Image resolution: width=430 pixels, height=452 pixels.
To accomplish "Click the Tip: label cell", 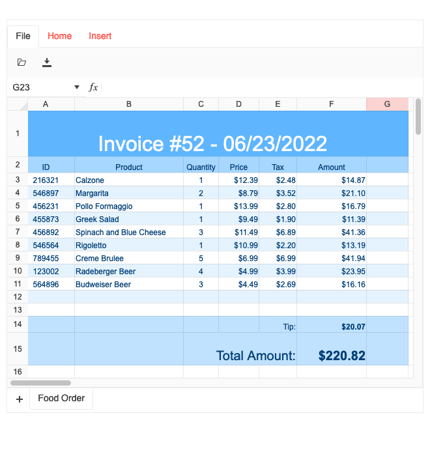I will coord(278,324).
